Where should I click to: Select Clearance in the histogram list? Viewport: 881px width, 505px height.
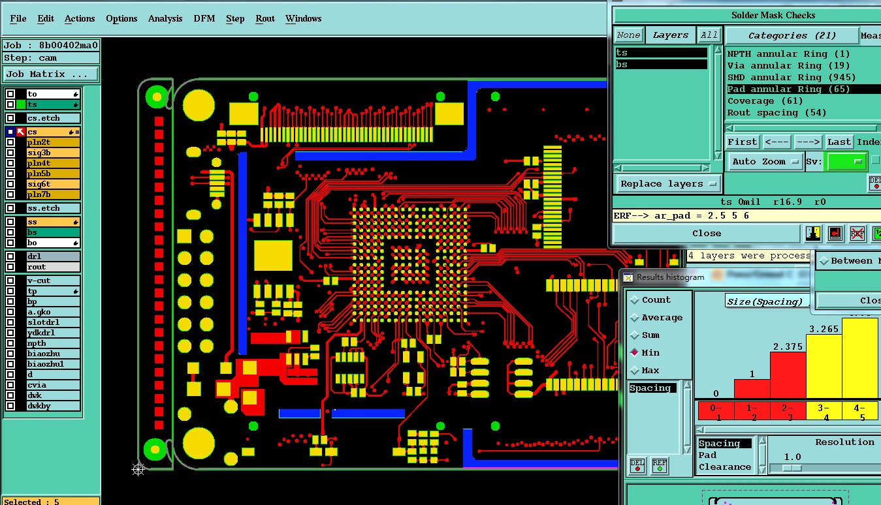point(725,467)
